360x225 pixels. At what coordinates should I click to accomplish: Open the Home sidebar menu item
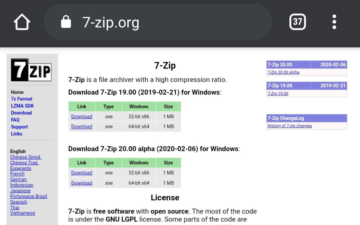click(x=17, y=92)
